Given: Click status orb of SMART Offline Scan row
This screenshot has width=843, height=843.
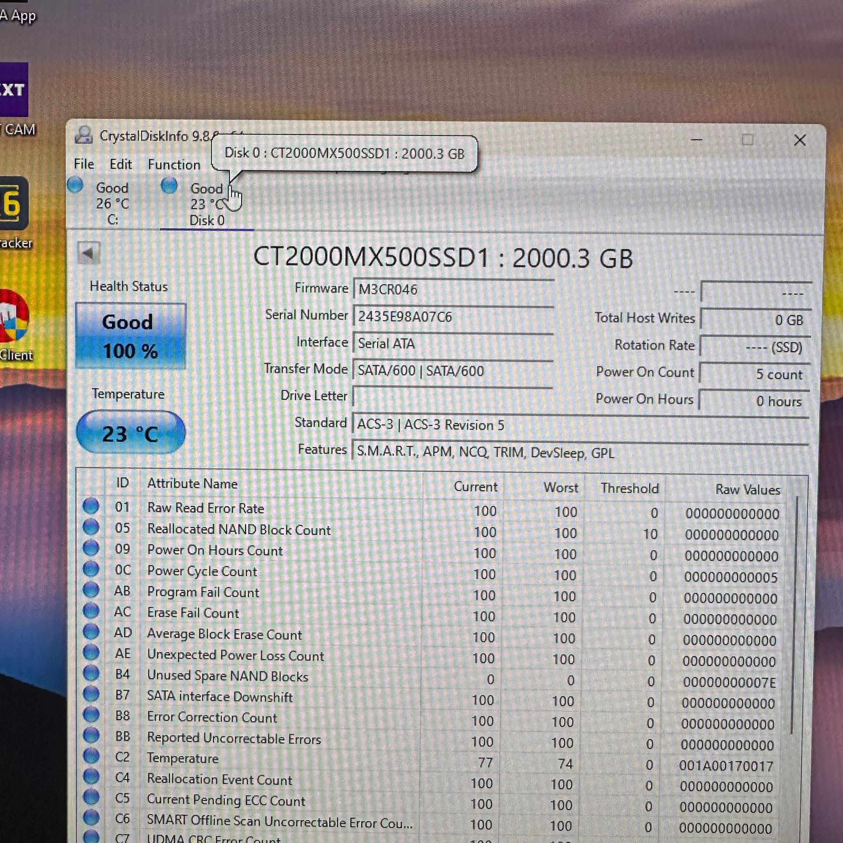Looking at the screenshot, I should pos(91,818).
